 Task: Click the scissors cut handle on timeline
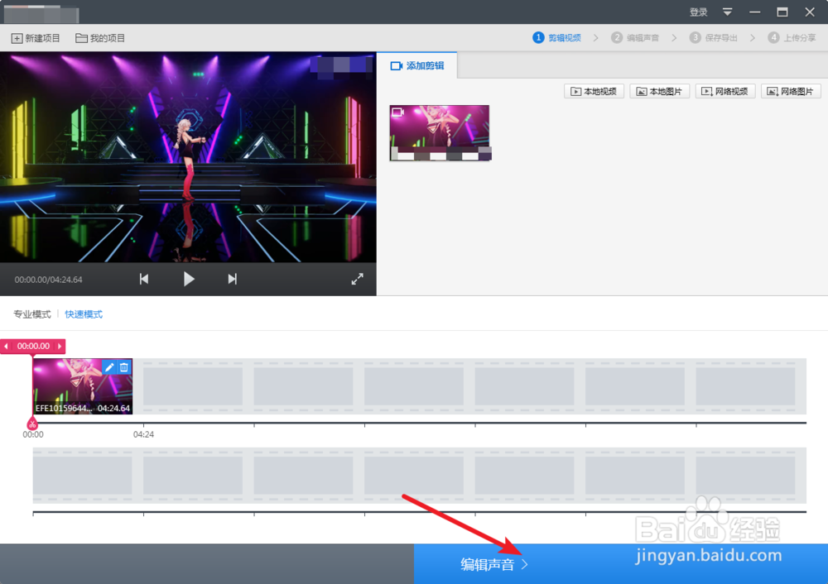coord(32,424)
